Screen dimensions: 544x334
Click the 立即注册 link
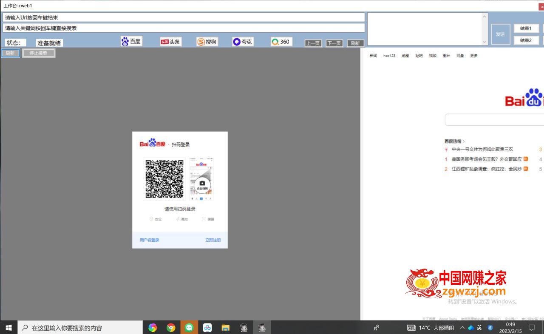click(x=213, y=240)
